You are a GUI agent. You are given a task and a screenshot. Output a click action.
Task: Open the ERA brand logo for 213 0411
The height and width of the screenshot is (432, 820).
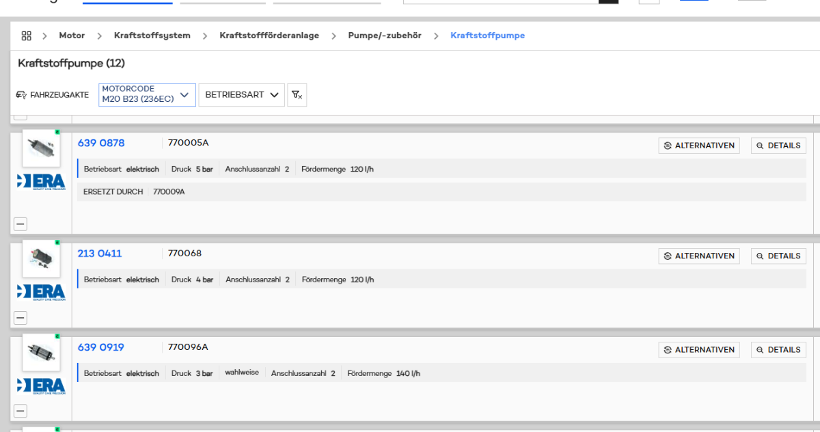coord(41,292)
